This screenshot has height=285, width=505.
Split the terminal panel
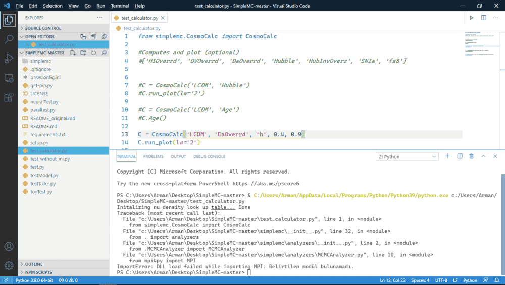460,156
